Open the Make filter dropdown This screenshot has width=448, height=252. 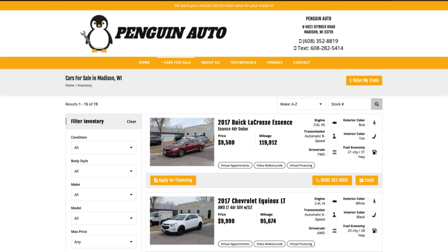click(103, 195)
